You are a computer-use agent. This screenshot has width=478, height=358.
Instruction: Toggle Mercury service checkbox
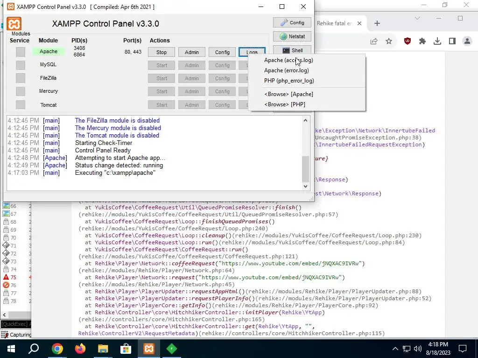[21, 91]
